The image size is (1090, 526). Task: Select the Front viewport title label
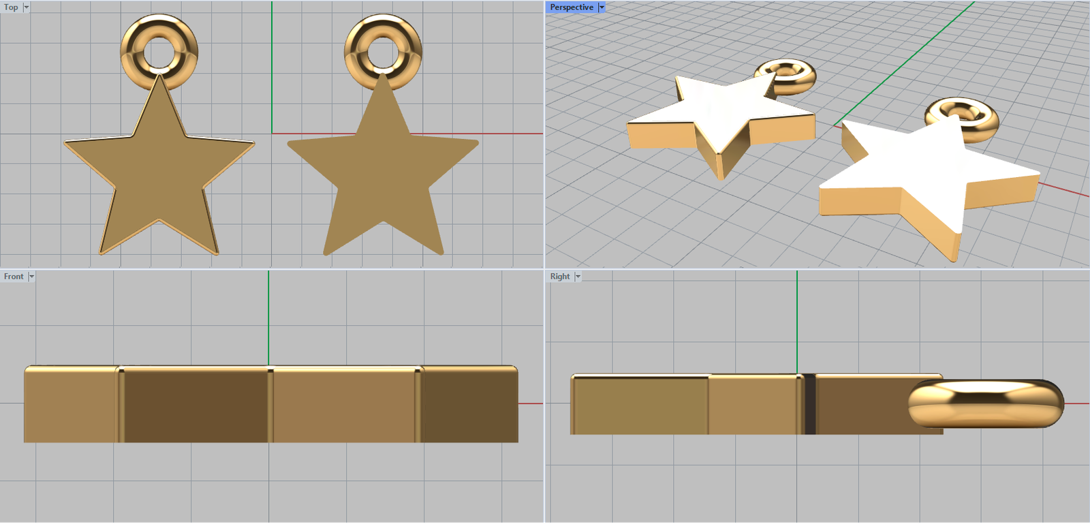(x=14, y=277)
